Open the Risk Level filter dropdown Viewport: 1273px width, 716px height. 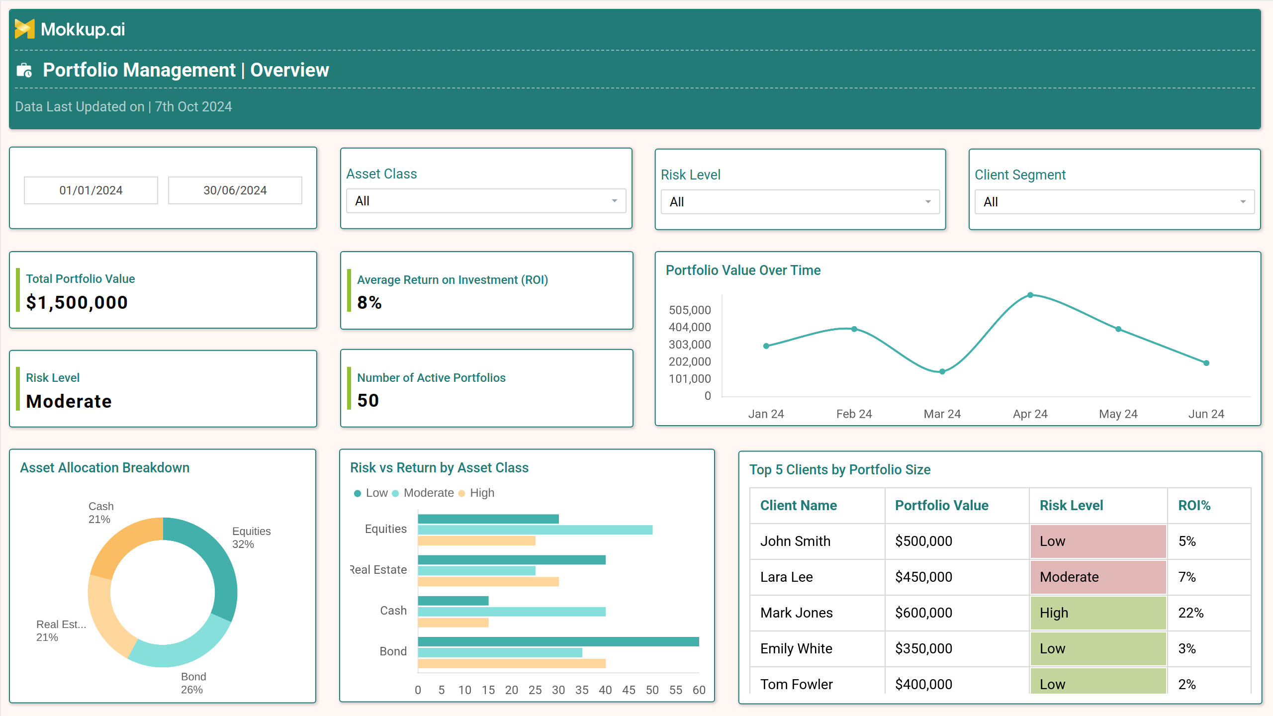pyautogui.click(x=800, y=202)
